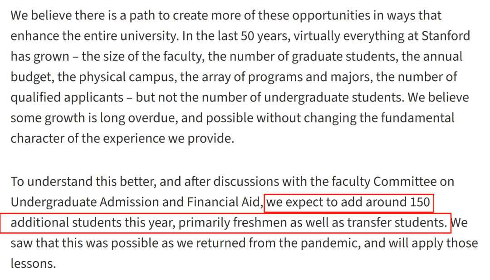Click the final word "lessons"
The image size is (490, 280).
pyautogui.click(x=33, y=264)
